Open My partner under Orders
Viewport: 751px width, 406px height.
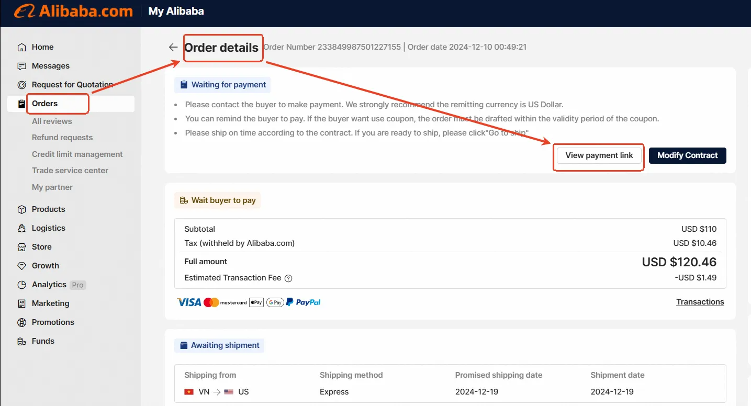click(52, 187)
